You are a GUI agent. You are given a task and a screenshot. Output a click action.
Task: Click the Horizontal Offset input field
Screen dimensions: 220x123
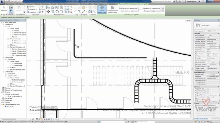coord(162,8)
